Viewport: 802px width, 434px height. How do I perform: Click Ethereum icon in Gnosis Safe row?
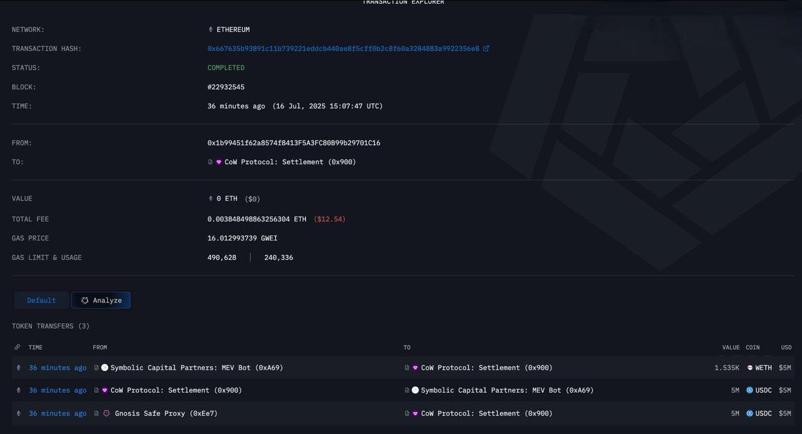click(18, 414)
